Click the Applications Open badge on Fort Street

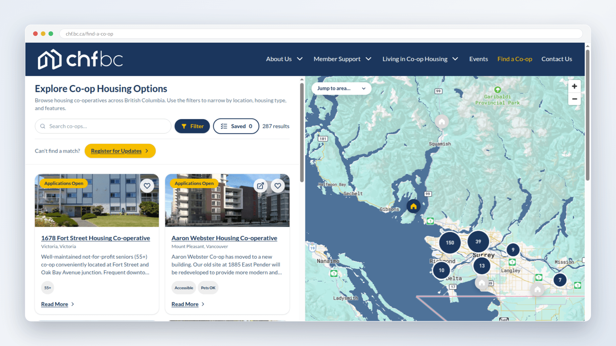[x=64, y=183]
